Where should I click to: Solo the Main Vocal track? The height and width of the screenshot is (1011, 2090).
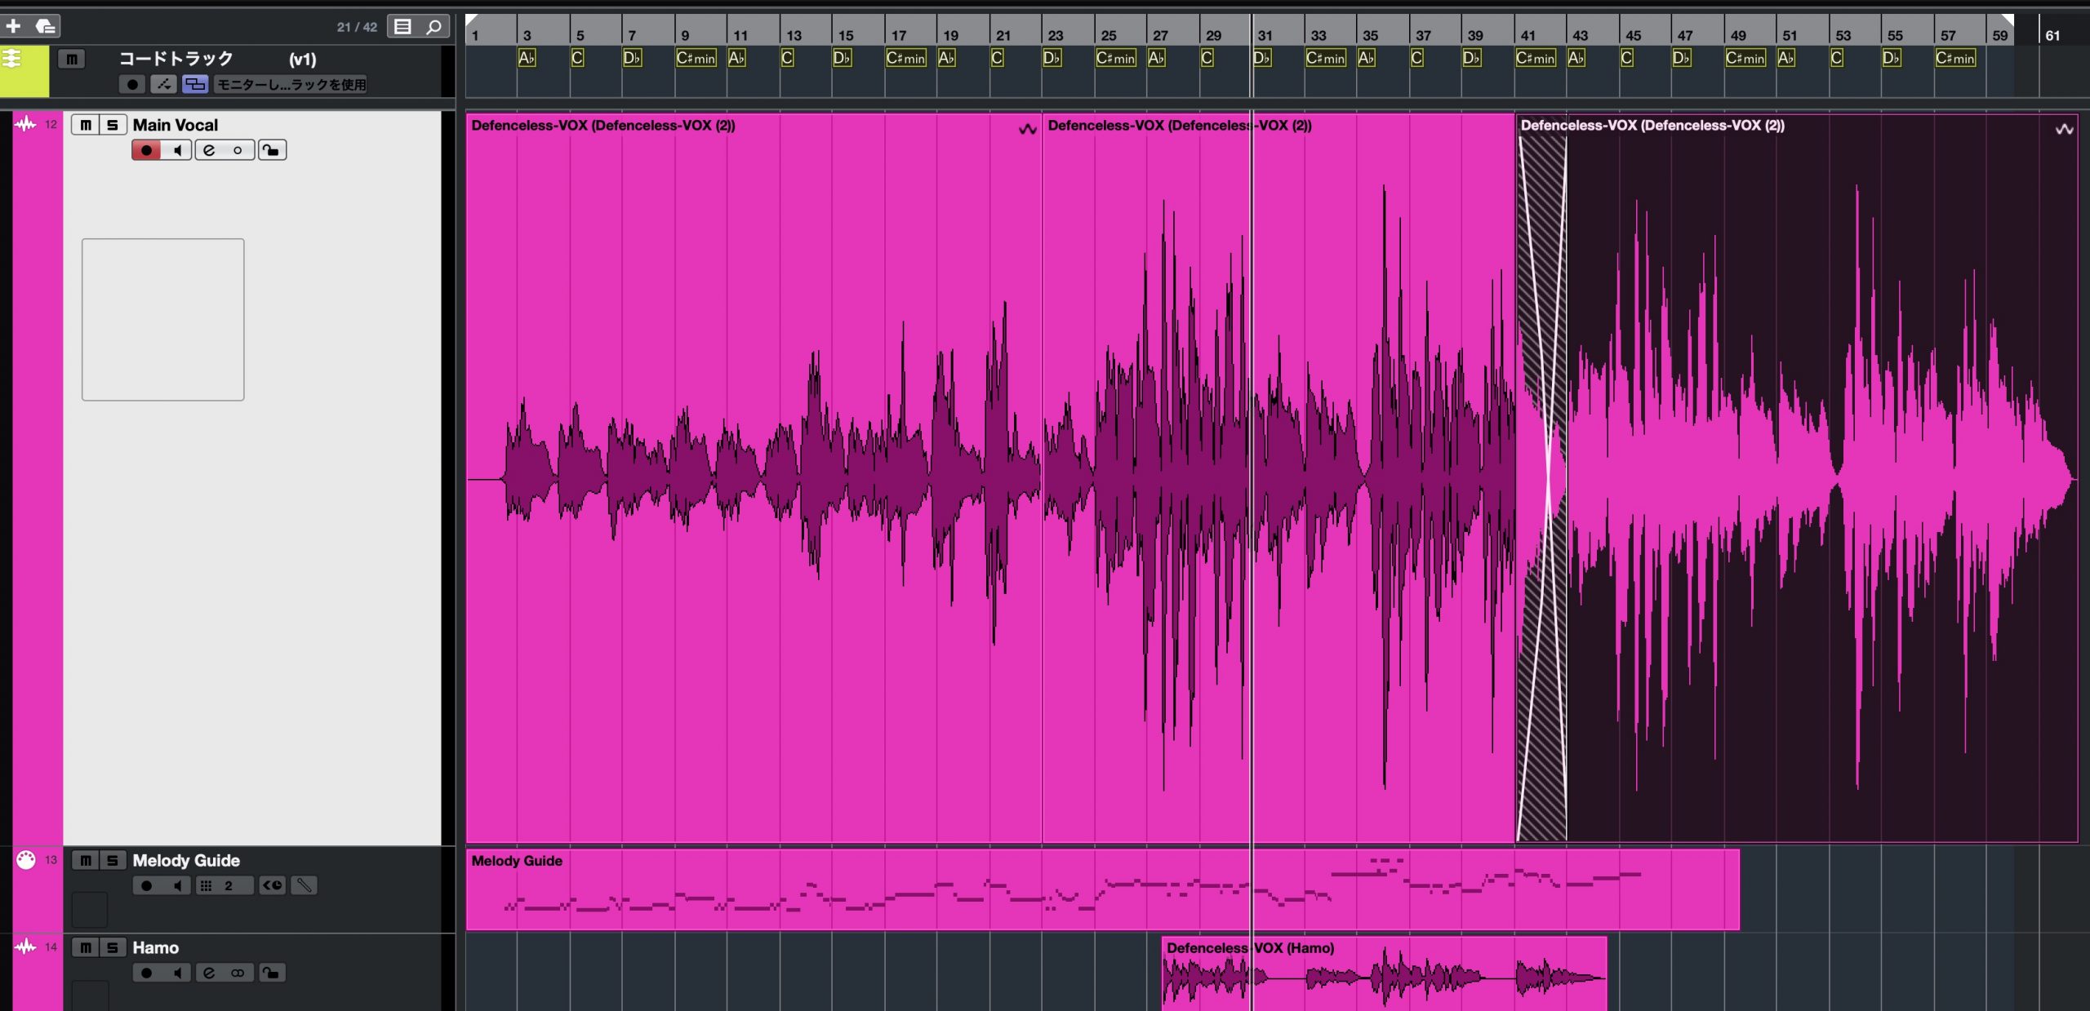click(113, 125)
